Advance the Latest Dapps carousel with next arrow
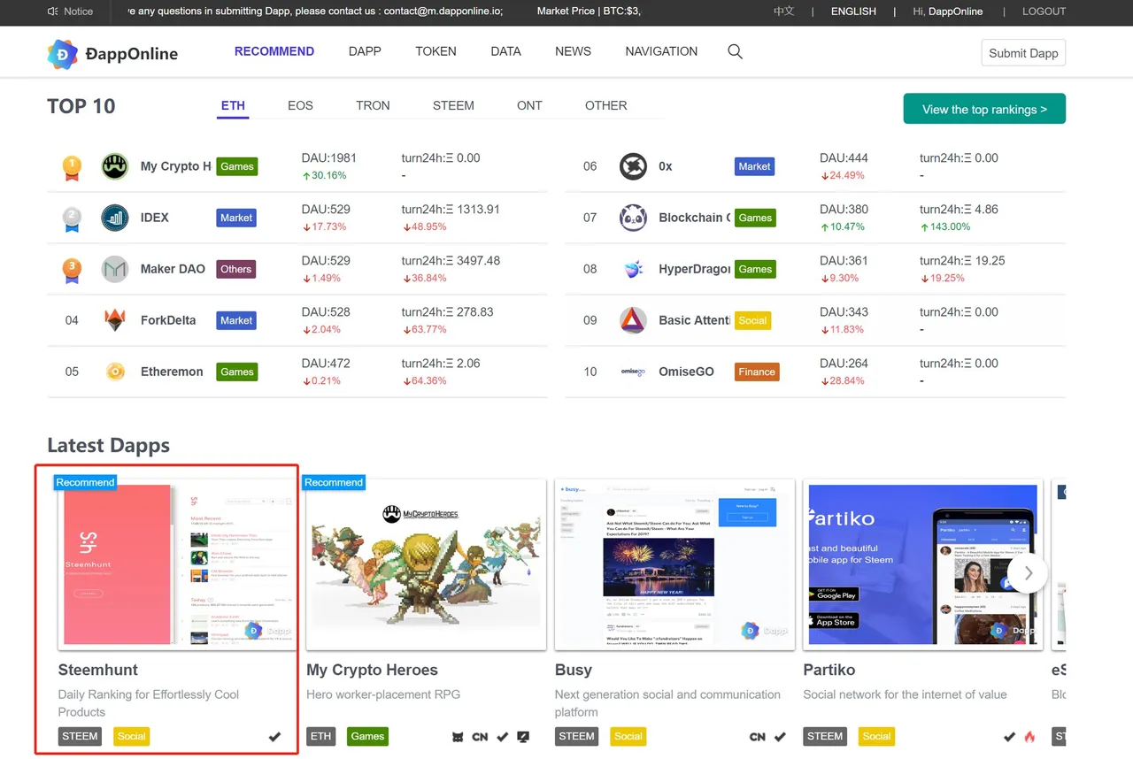 point(1028,573)
